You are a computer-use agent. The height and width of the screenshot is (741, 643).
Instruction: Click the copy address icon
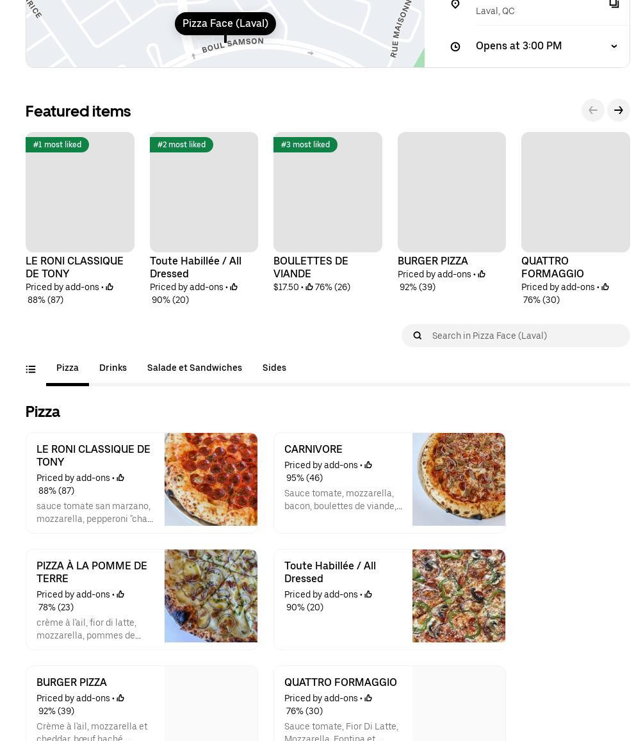(x=614, y=4)
